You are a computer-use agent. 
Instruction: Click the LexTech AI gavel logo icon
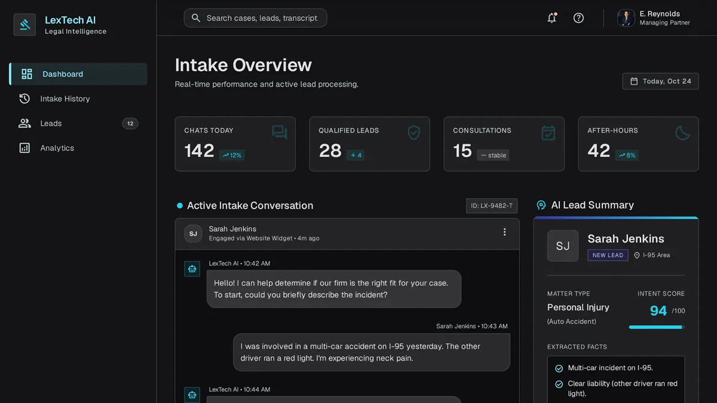point(24,24)
